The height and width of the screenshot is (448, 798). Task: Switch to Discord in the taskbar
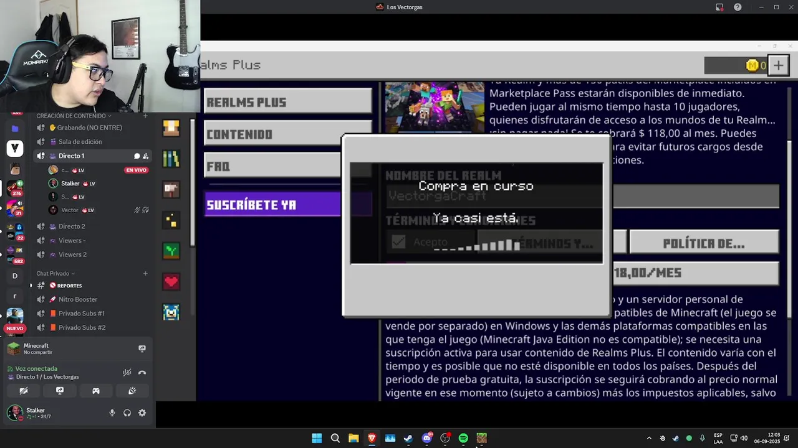pos(426,438)
